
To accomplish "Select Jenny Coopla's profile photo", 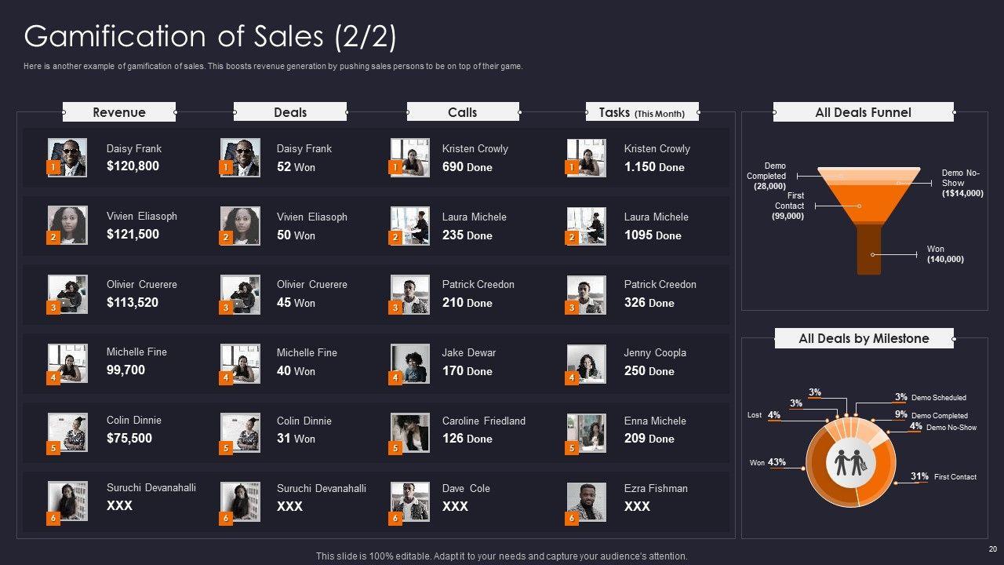I will point(587,363).
